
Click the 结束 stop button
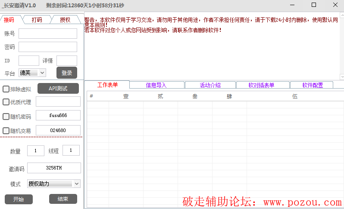63,199
